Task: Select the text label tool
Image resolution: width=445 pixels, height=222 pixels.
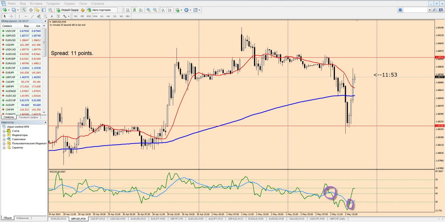Action: 58,16
